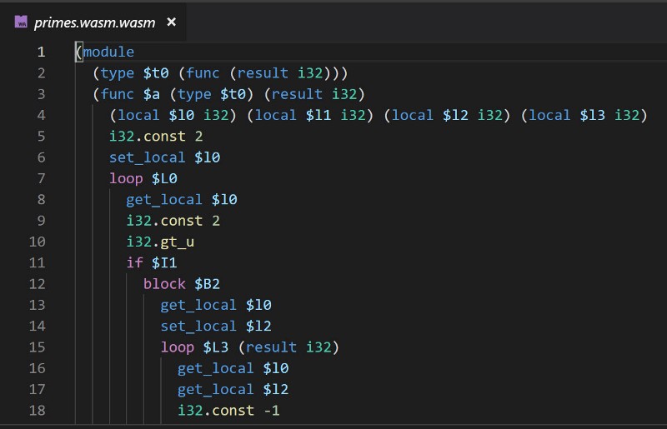
Task: Click 'loop $L3' on line 15
Action: 195,347
